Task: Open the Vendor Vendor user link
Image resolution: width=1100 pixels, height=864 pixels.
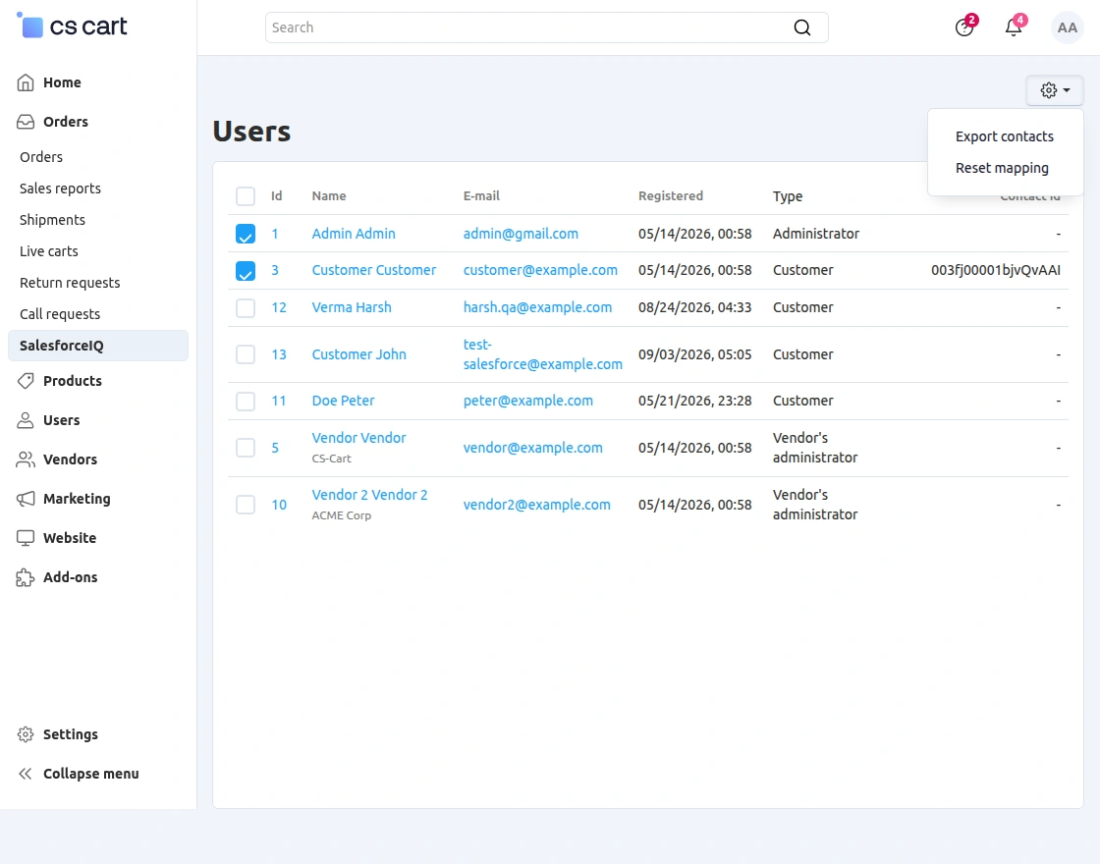Action: pos(359,438)
